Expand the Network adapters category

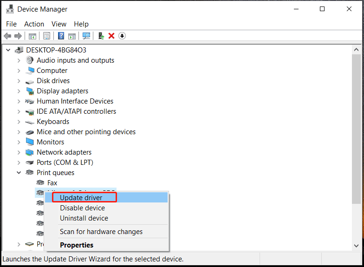(x=19, y=152)
